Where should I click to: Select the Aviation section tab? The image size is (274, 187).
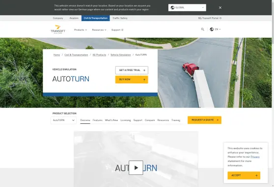tap(74, 18)
